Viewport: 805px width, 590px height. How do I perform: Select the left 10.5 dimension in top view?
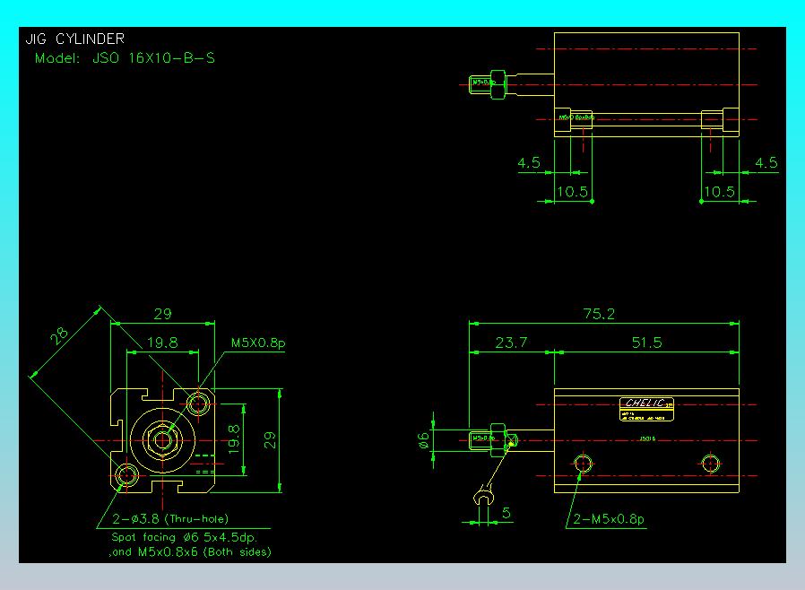coord(572,192)
